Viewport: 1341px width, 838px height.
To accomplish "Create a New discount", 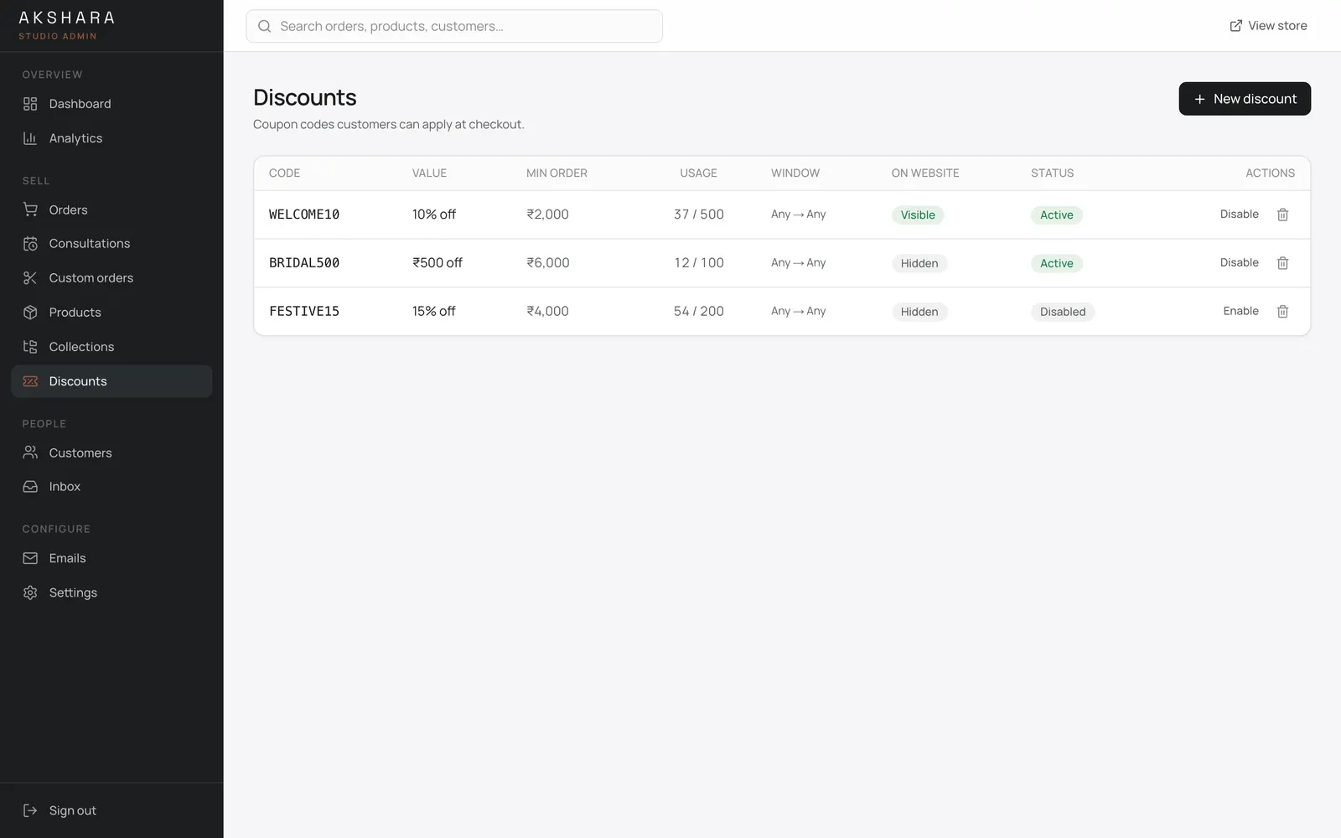I will pyautogui.click(x=1245, y=99).
